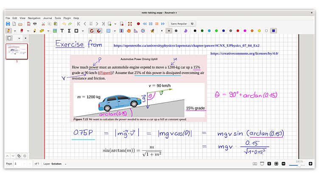Click the Save document icon
The height and width of the screenshot is (179, 319).
pos(8,24)
